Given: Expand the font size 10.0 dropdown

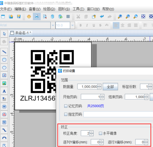Looking at the screenshot, I should click(73, 25).
